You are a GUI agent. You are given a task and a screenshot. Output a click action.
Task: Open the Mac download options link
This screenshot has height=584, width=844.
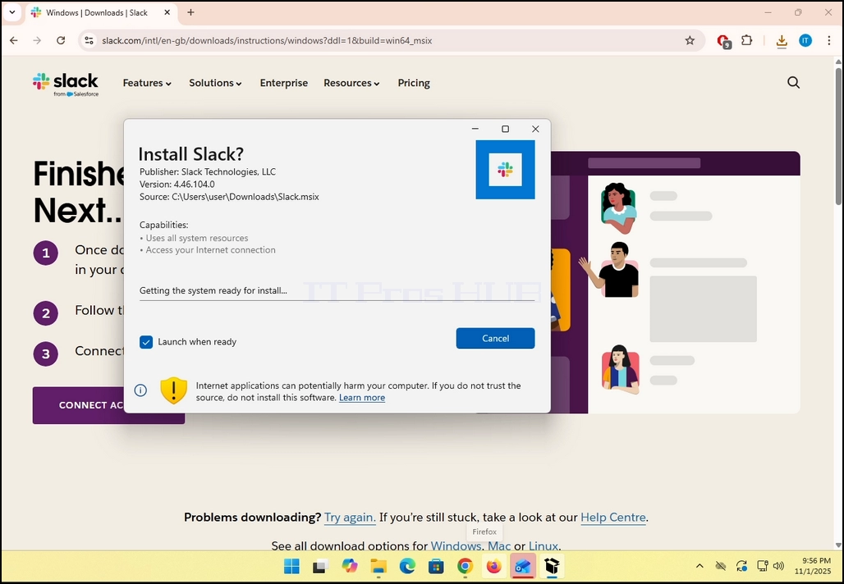tap(499, 545)
